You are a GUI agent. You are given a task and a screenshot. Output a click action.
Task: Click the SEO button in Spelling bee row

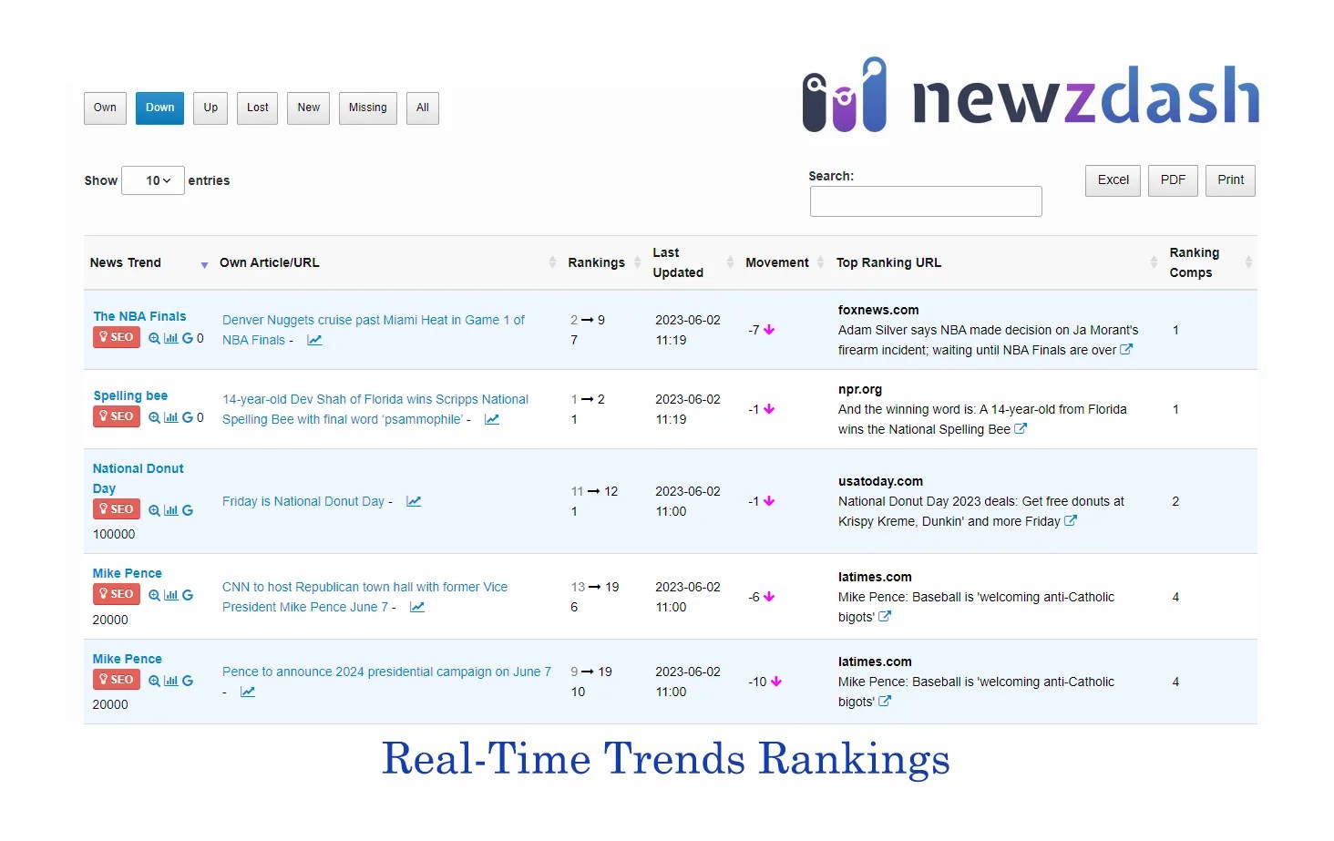click(x=117, y=416)
